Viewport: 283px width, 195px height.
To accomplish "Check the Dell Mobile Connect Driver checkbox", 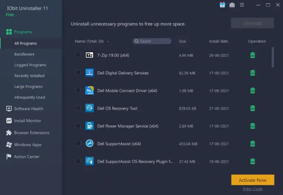I will coord(78,90).
